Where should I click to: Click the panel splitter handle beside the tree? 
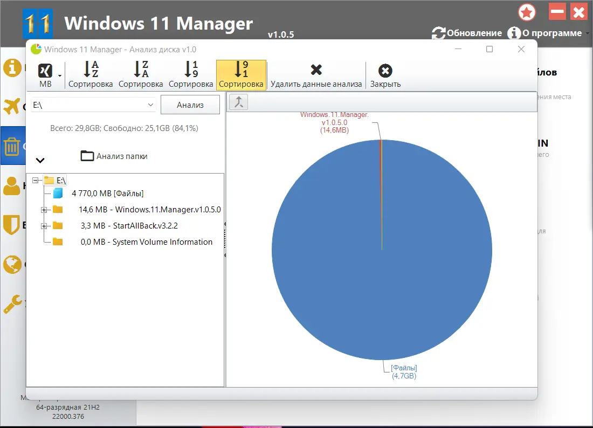click(225, 240)
